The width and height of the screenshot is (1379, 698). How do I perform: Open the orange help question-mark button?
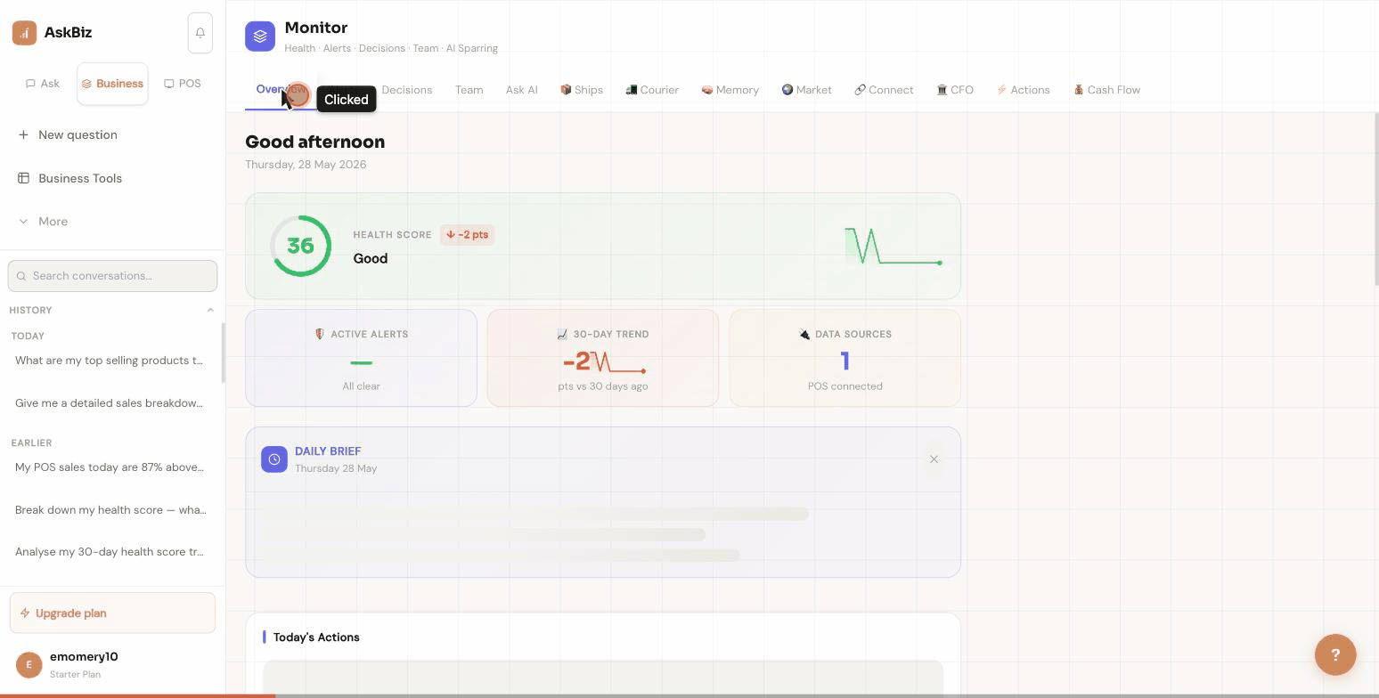click(1335, 654)
